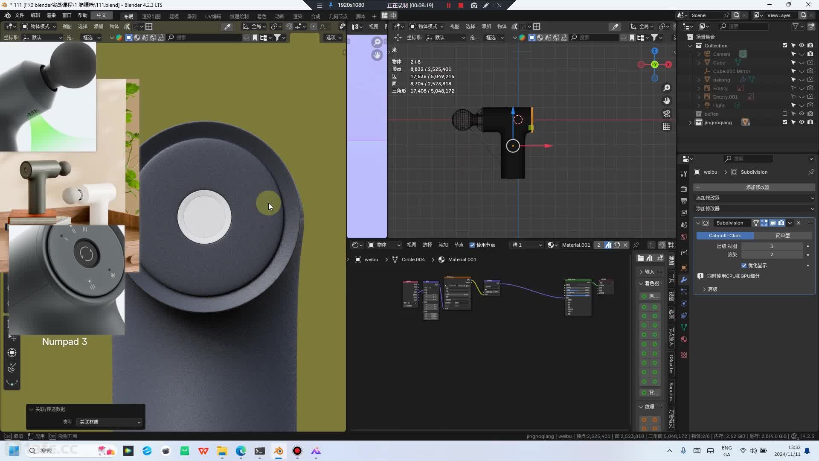
Task: Uncheck the Collection exclude checkbox
Action: (x=785, y=46)
